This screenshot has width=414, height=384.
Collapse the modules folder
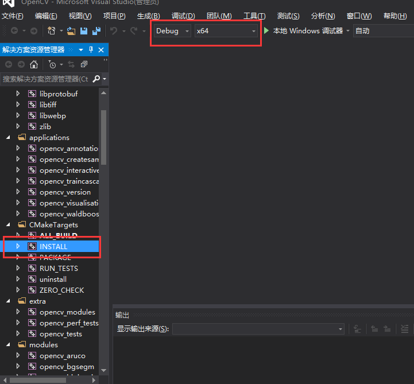(x=8, y=344)
